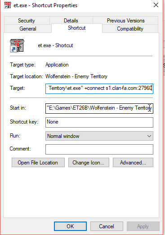The width and height of the screenshot is (165, 235).
Task: Focus the Shortcut key field
Action: pos(99,122)
